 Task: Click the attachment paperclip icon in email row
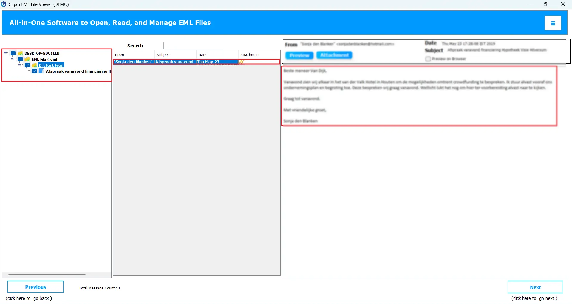(241, 62)
